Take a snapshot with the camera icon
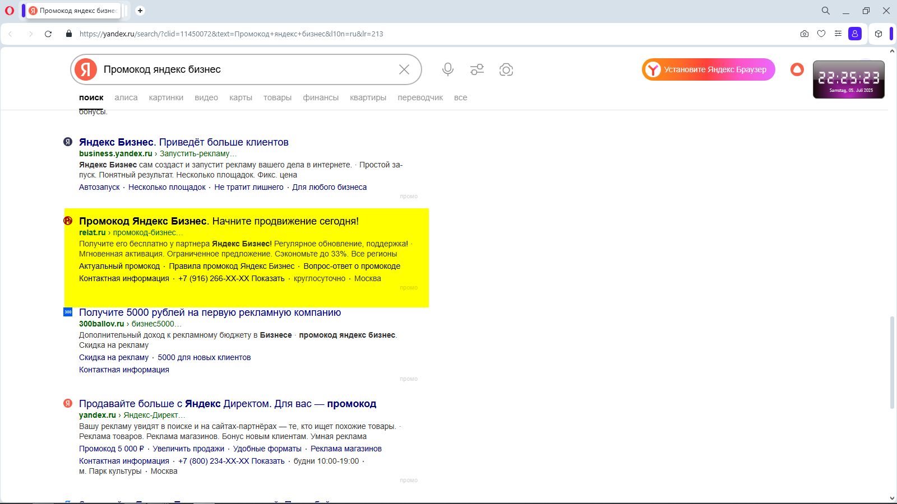The image size is (897, 504). pyautogui.click(x=804, y=34)
